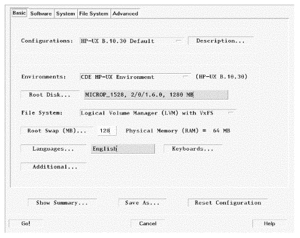This screenshot has height=238, width=300.
Task: Open the Software tab
Action: click(x=41, y=14)
